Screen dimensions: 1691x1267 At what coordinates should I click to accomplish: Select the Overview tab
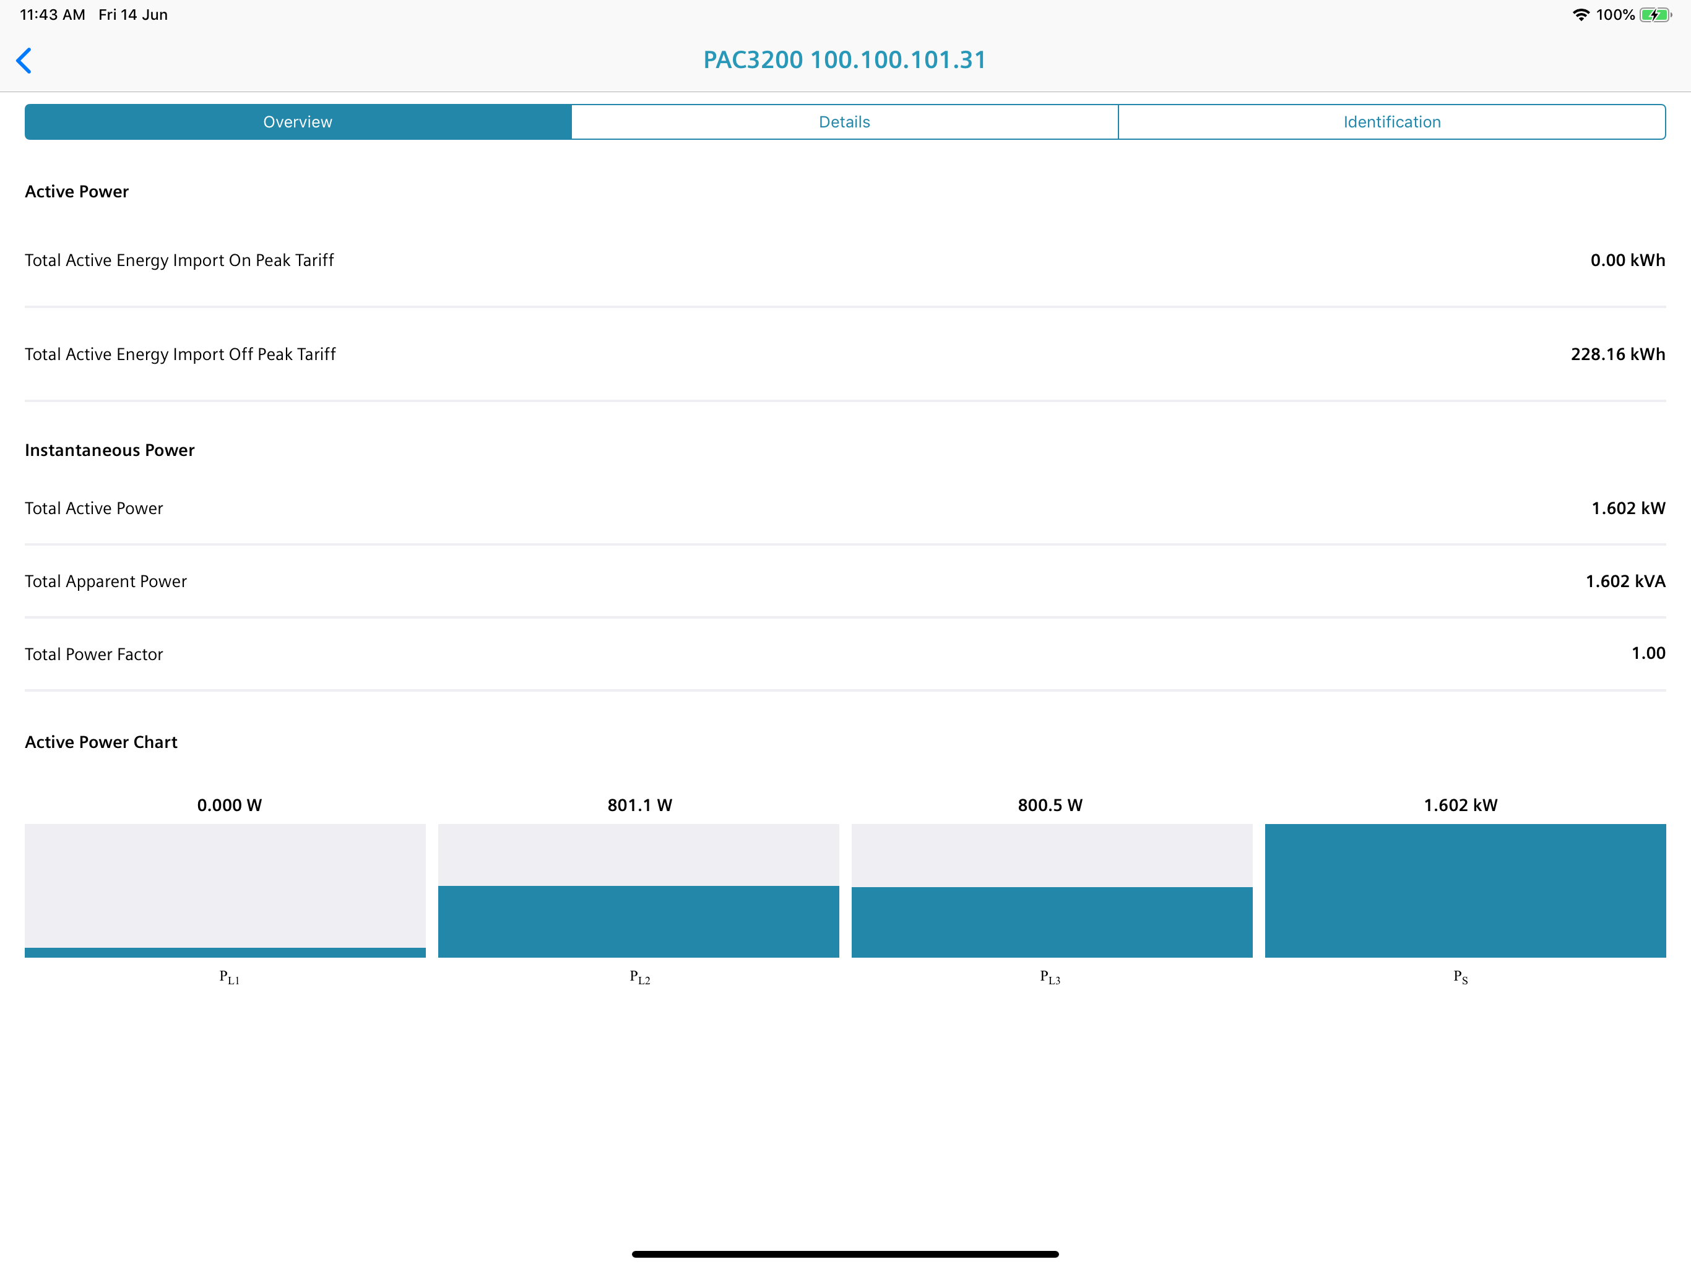tap(297, 121)
